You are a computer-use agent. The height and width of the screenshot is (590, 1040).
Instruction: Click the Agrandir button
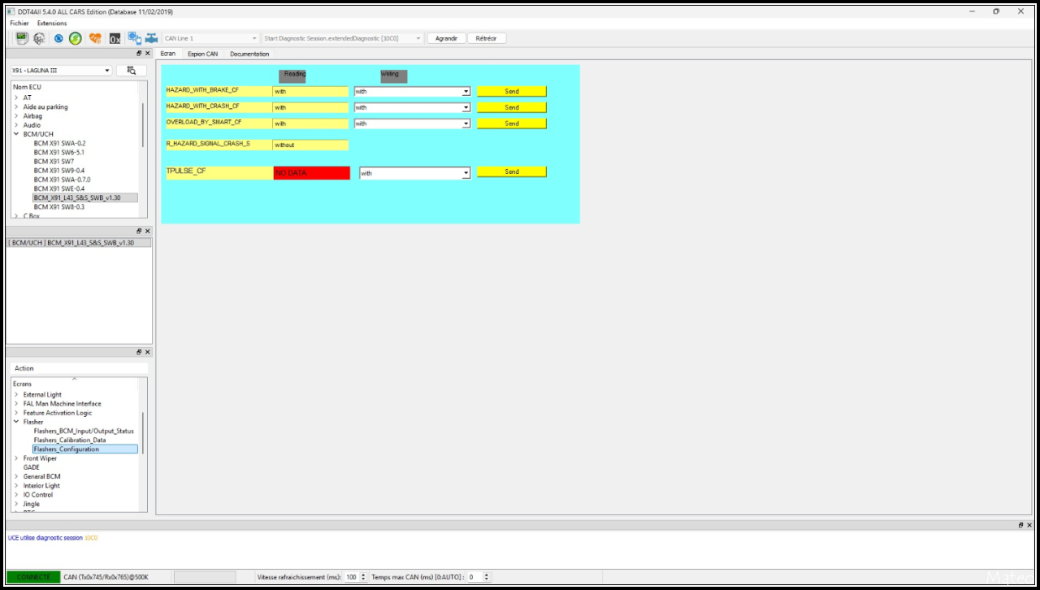[446, 38]
